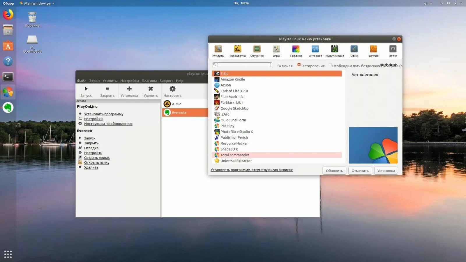Click PlayOnLinux clover logo preview image
This screenshot has height=262, width=466.
coord(373,145)
